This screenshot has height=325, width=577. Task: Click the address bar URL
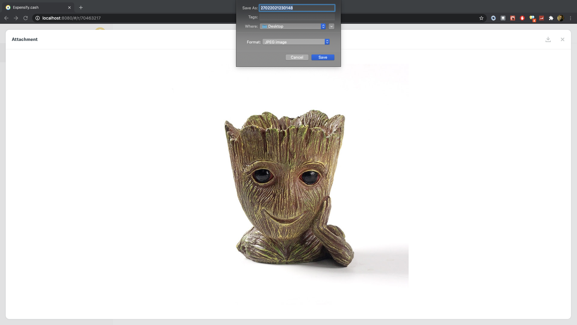pyautogui.click(x=72, y=18)
